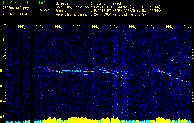Image resolution: width=194 pixels, height=123 pixels.
Task: Click the Receiving antenna label
Action: (71, 14)
